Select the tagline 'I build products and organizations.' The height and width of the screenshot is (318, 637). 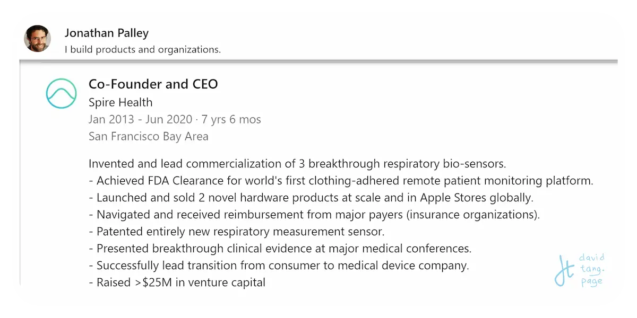click(143, 50)
